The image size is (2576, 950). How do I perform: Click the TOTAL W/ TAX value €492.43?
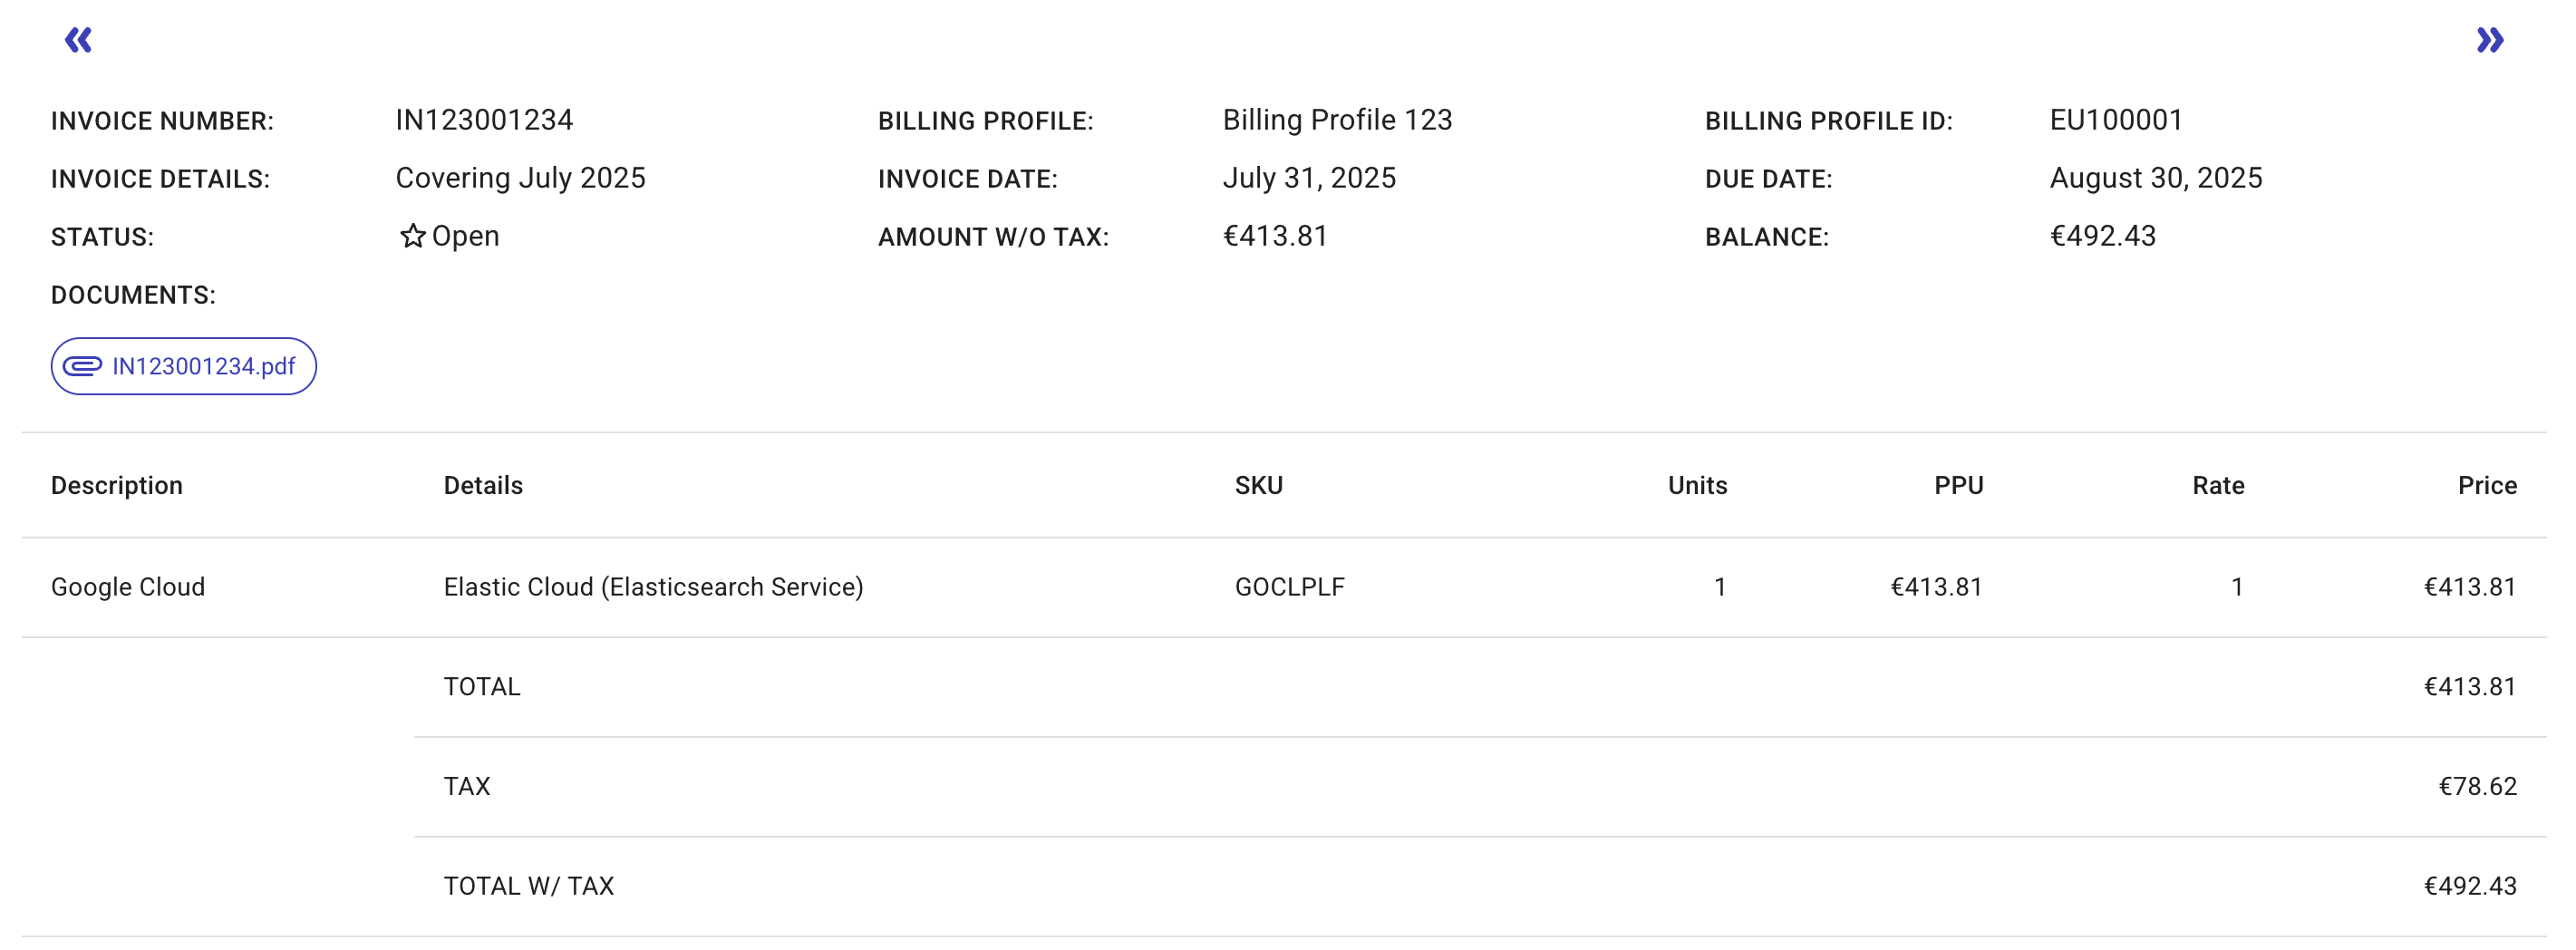pos(2471,885)
